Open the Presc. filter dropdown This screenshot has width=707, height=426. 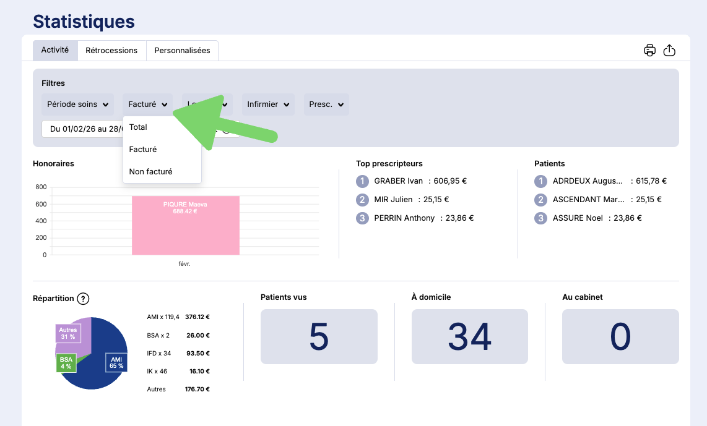[326, 104]
